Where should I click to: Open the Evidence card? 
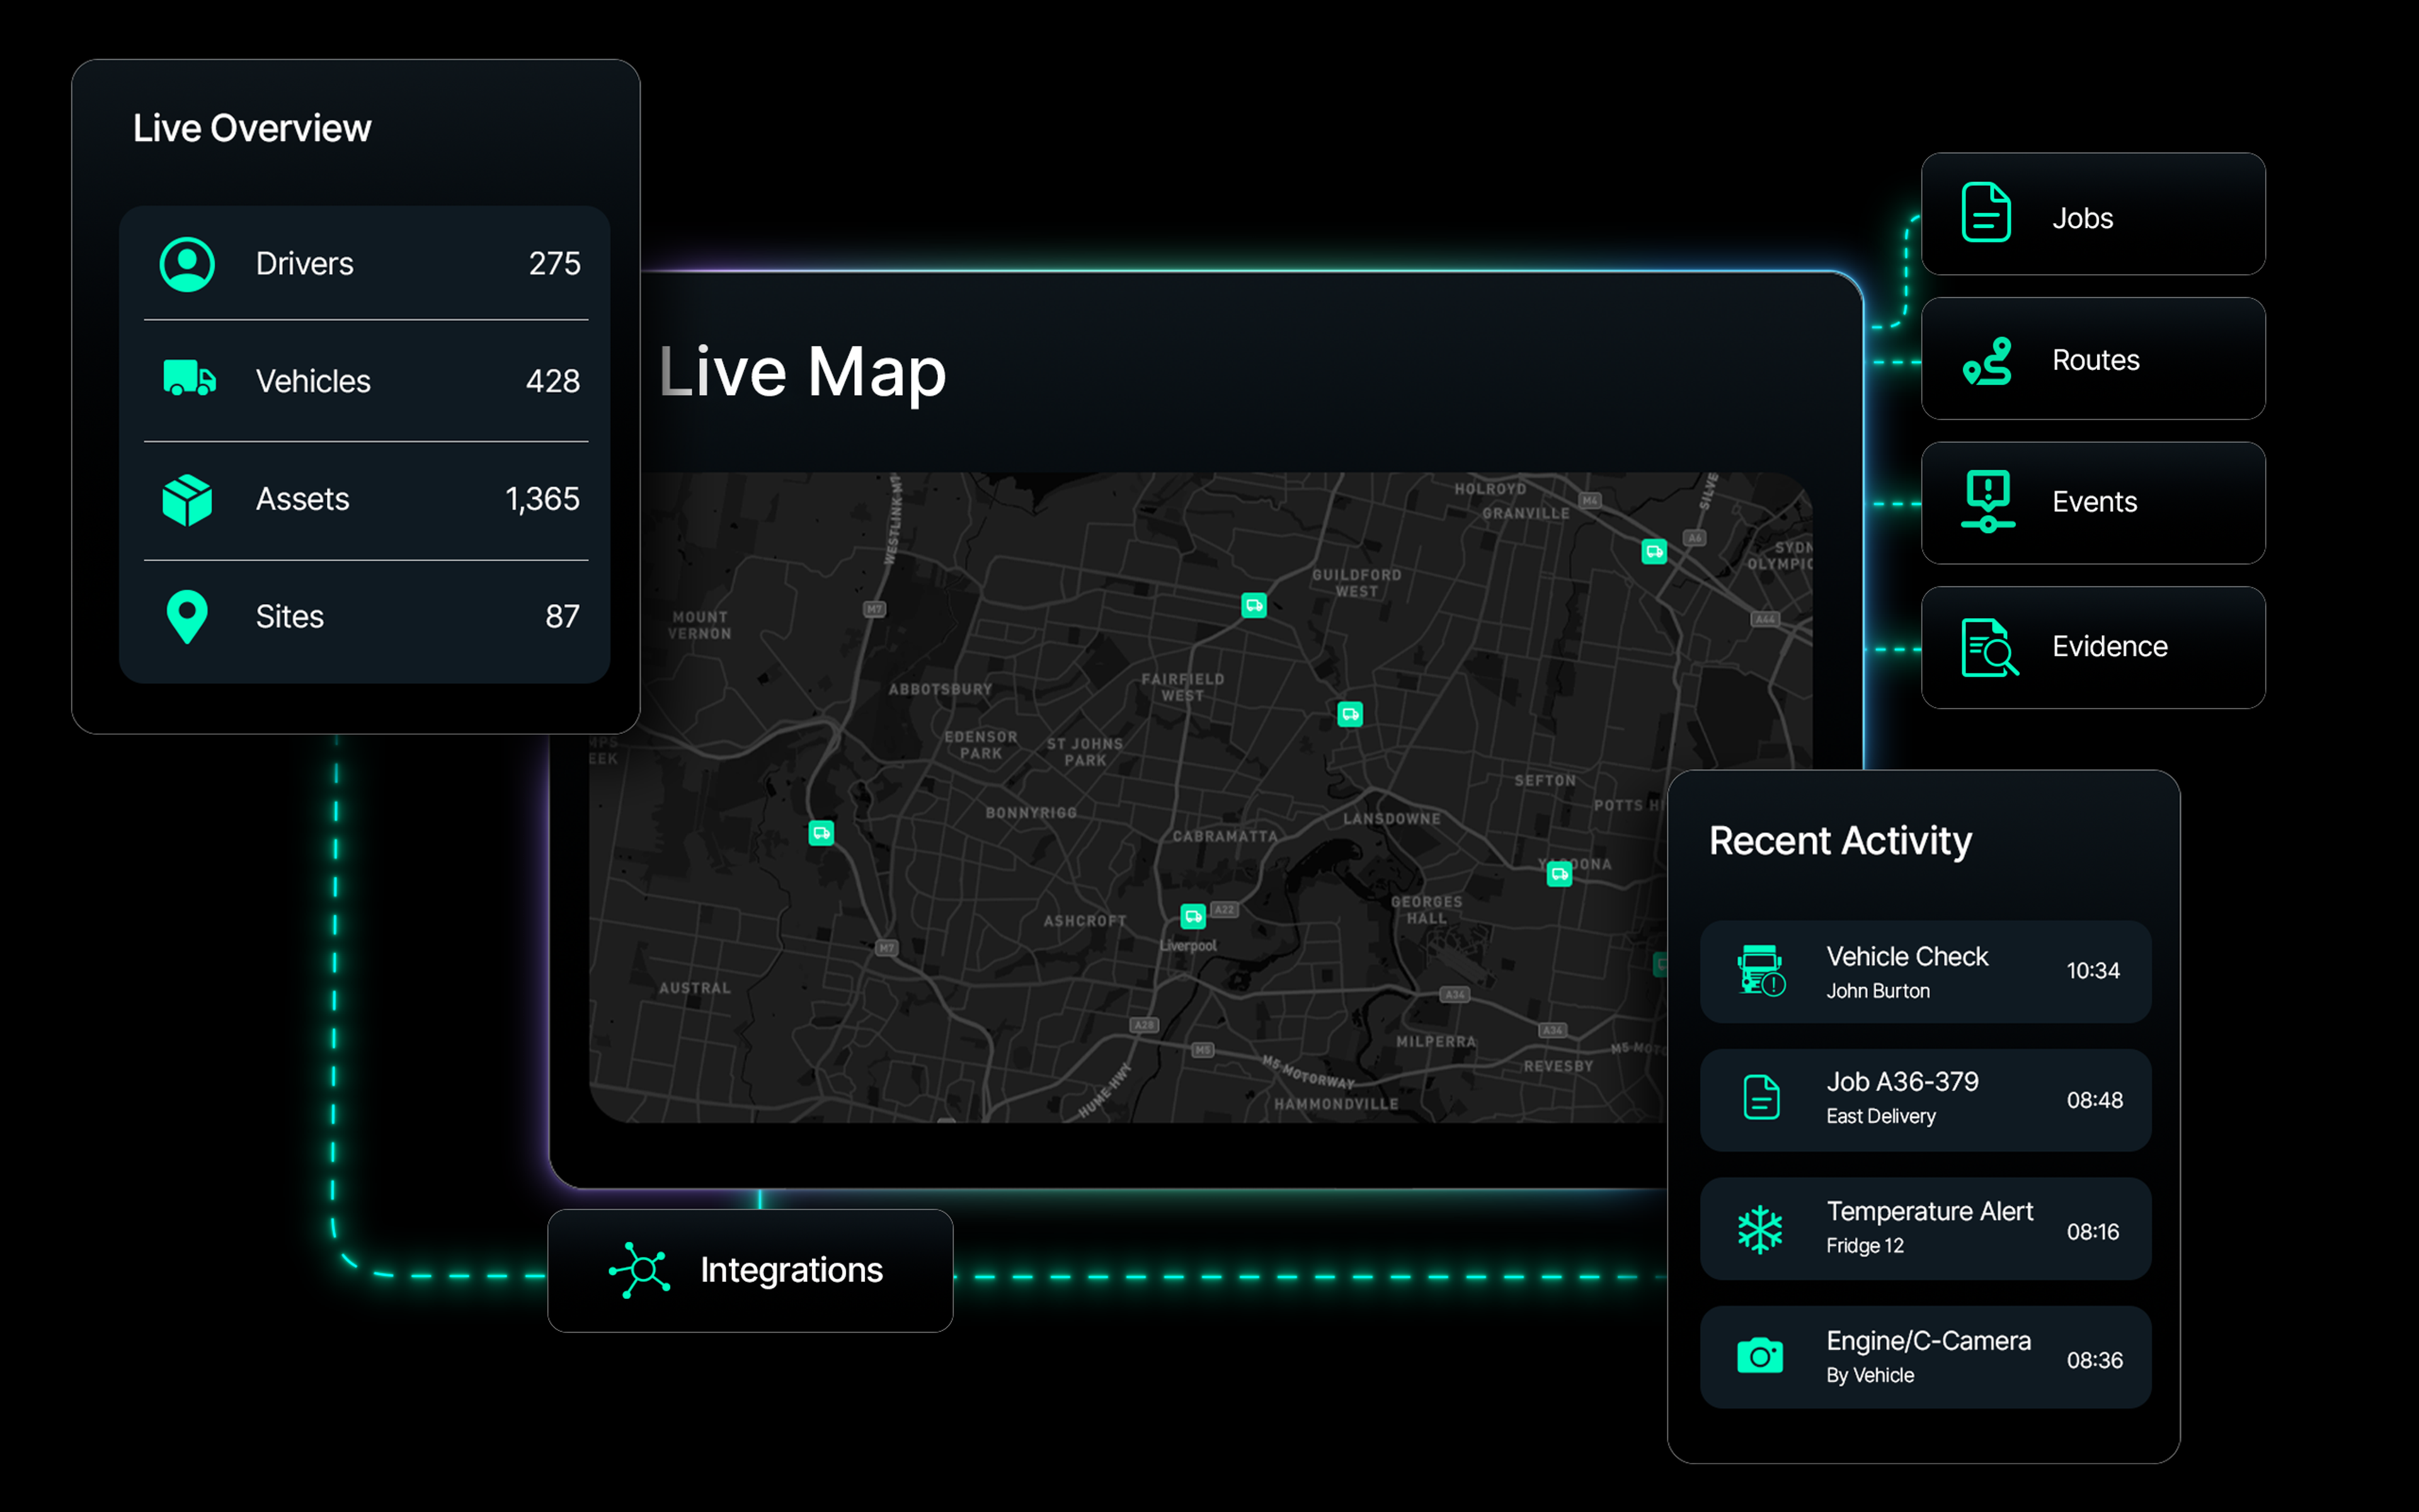click(2093, 648)
